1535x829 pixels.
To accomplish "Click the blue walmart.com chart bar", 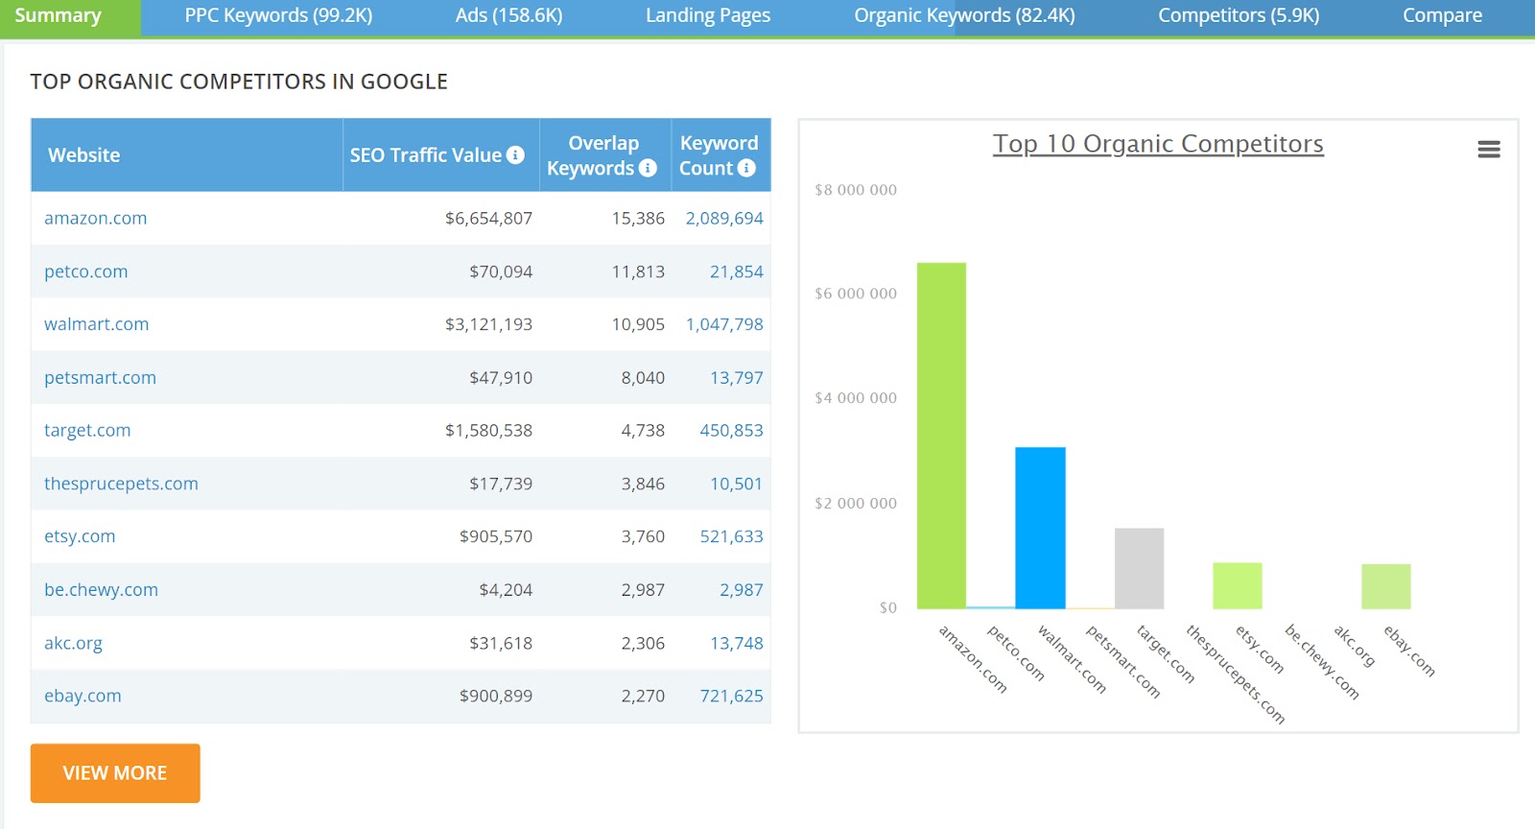I will coord(1040,528).
